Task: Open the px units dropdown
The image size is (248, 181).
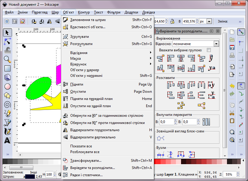Action: point(209,22)
